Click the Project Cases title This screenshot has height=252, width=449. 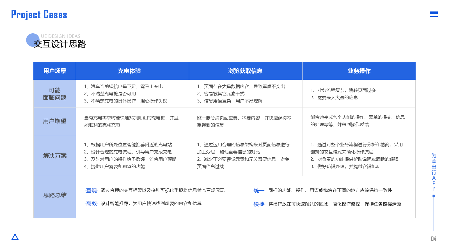click(39, 15)
